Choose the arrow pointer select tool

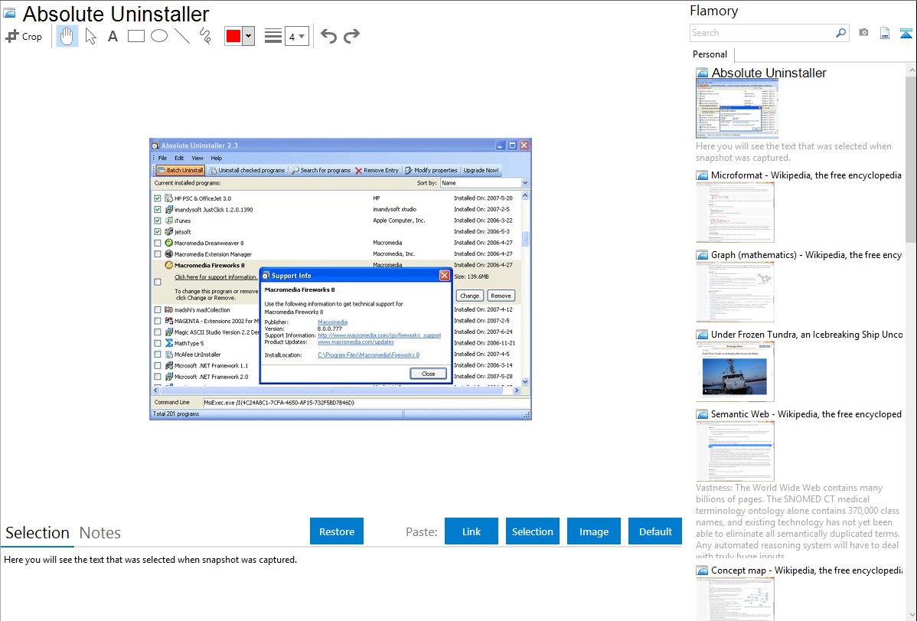(x=90, y=36)
